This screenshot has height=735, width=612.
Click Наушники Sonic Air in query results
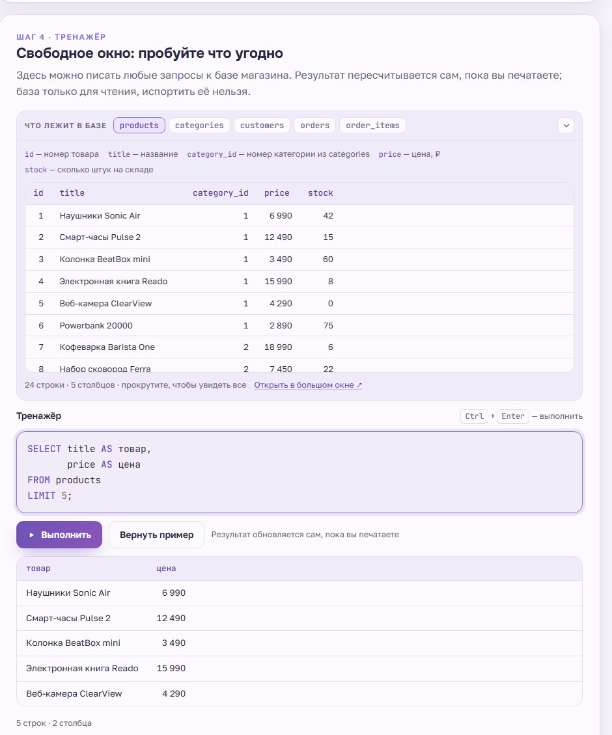[x=68, y=593]
